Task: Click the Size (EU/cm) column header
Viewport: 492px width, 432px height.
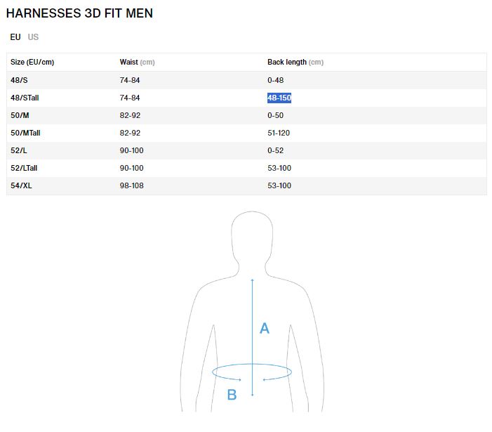Action: click(32, 62)
